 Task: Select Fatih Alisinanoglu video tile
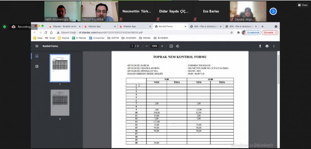(63, 11)
